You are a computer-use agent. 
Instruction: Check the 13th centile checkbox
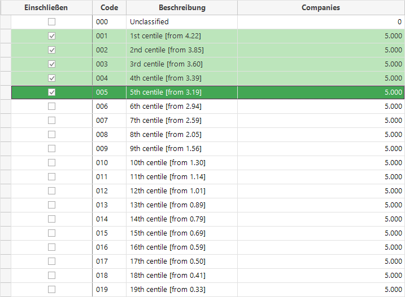click(x=51, y=205)
